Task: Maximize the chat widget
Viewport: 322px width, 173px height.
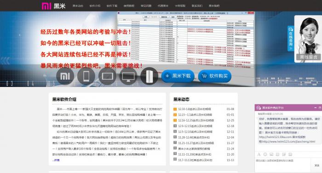Action: pos(320,108)
